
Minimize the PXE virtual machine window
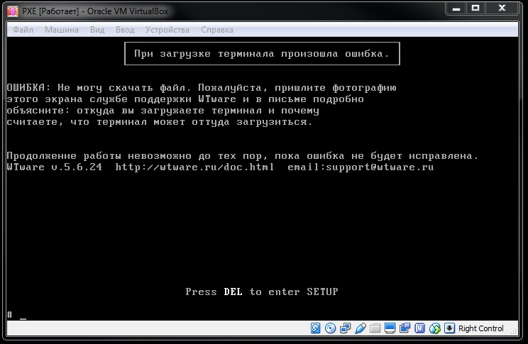pos(456,9)
